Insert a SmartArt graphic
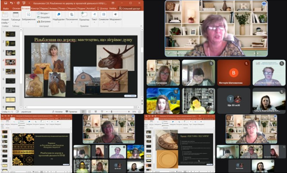Image resolution: width=287 pixels, height=173 pixels. [x=43, y=17]
